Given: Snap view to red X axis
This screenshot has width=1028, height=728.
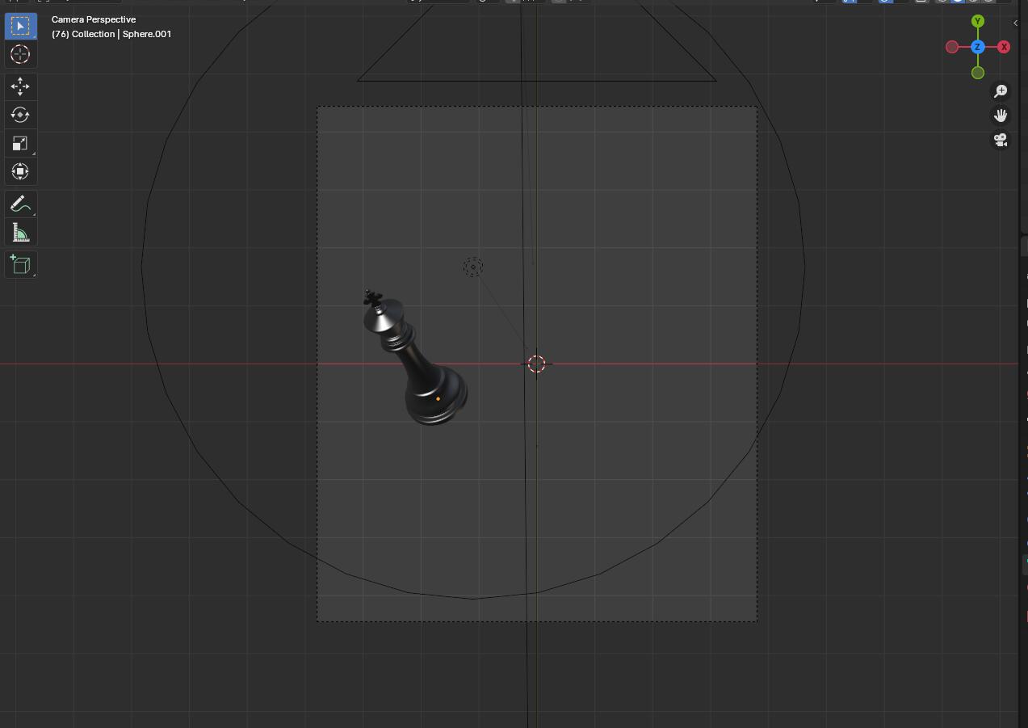Looking at the screenshot, I should pos(1004,47).
